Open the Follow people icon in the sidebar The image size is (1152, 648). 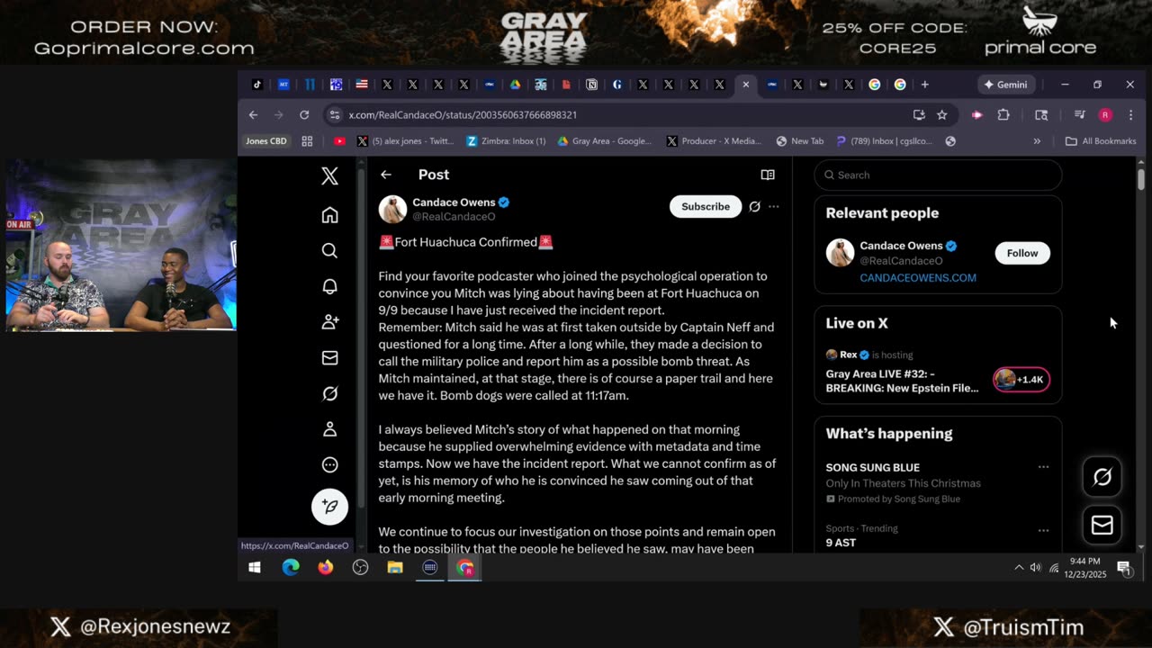coord(329,322)
